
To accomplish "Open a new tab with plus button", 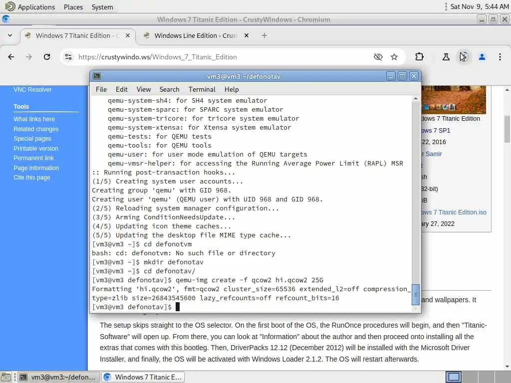I will pos(264,35).
